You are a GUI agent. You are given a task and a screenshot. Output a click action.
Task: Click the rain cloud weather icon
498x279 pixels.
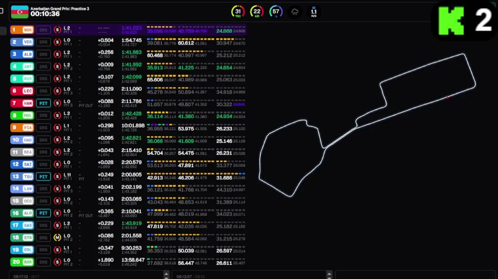click(x=295, y=12)
